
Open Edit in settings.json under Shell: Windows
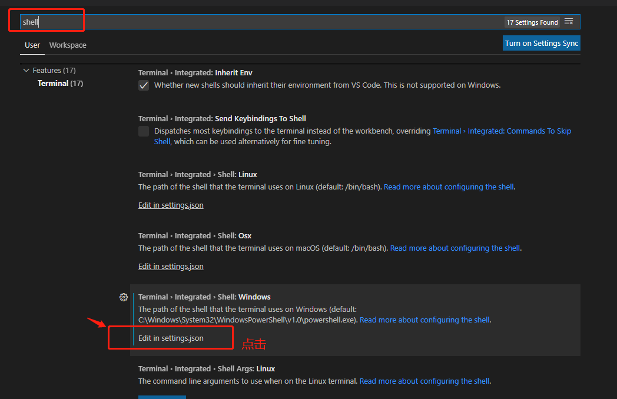pyautogui.click(x=170, y=338)
